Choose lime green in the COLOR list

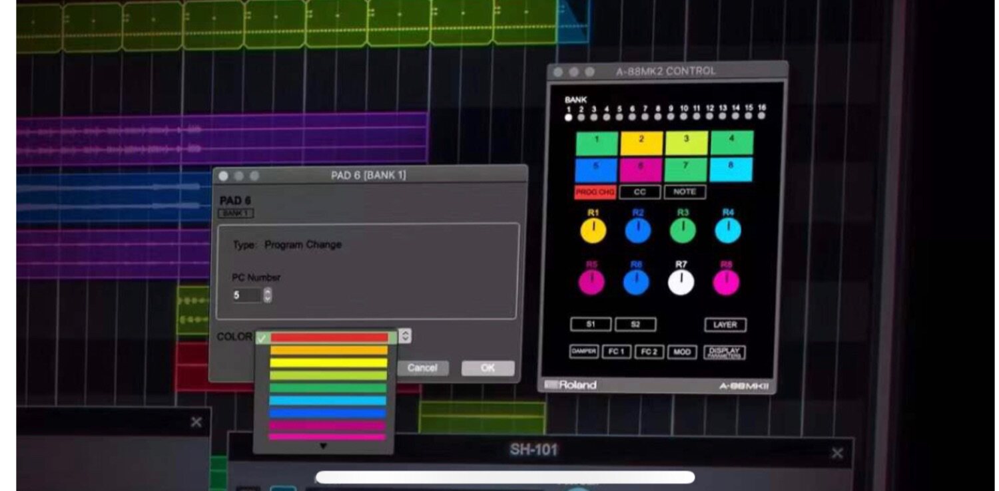tap(328, 375)
